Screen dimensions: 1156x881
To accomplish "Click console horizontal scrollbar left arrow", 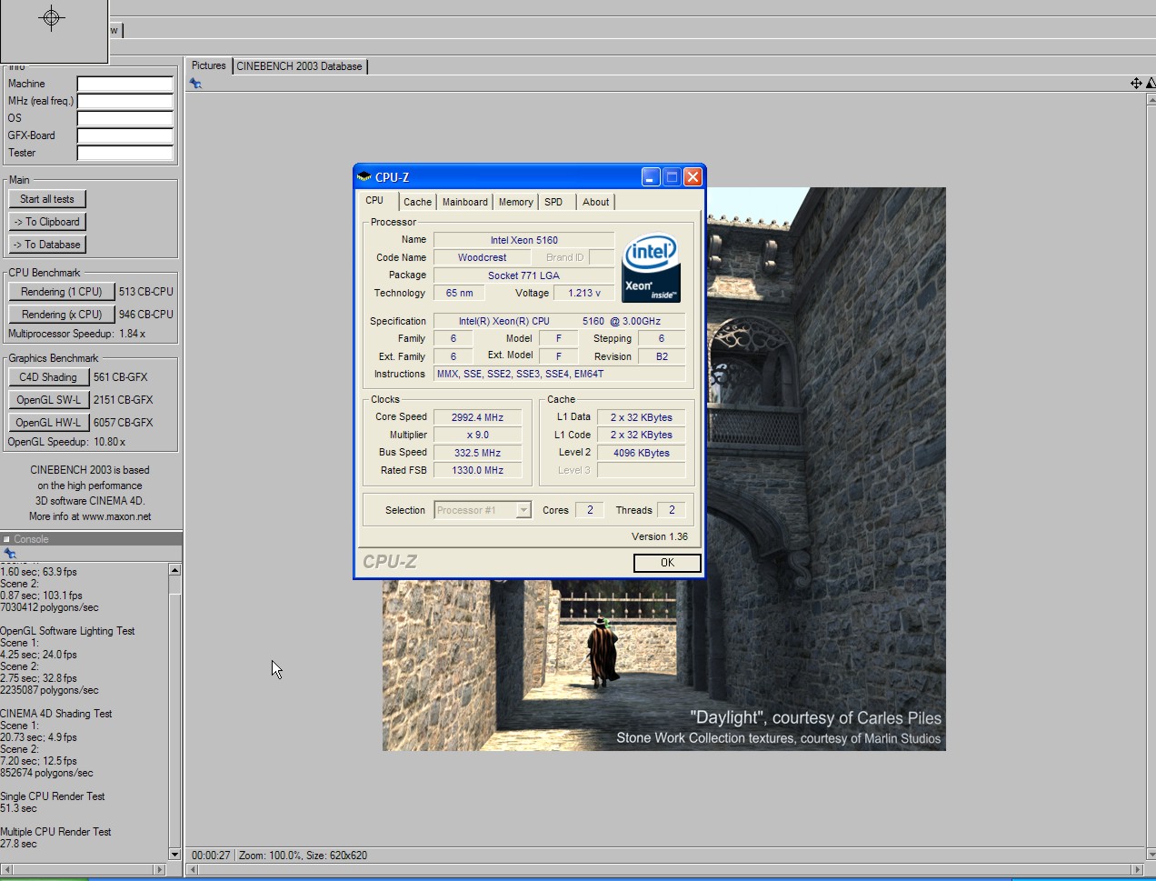I will click(x=6, y=870).
